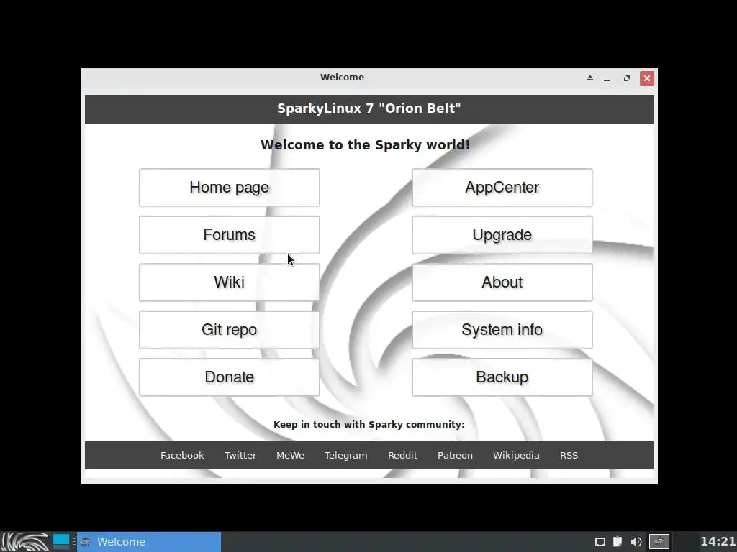Click the show desktop icon in taskbar
The width and height of the screenshot is (737, 552).
point(61,542)
